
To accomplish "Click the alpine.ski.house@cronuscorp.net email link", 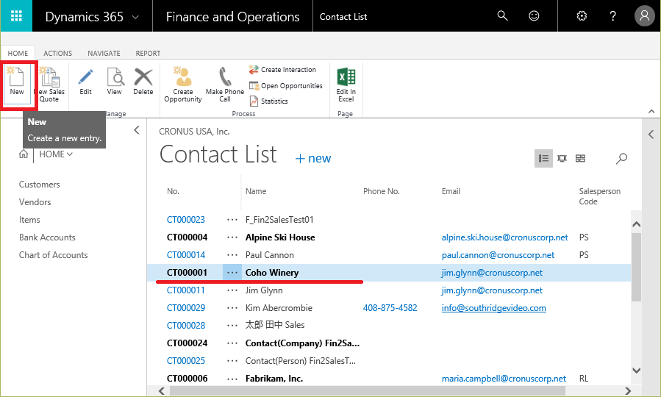I will [x=504, y=237].
